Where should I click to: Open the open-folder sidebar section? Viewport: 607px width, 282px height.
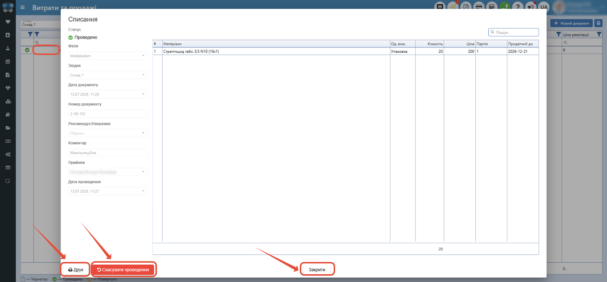(x=8, y=128)
